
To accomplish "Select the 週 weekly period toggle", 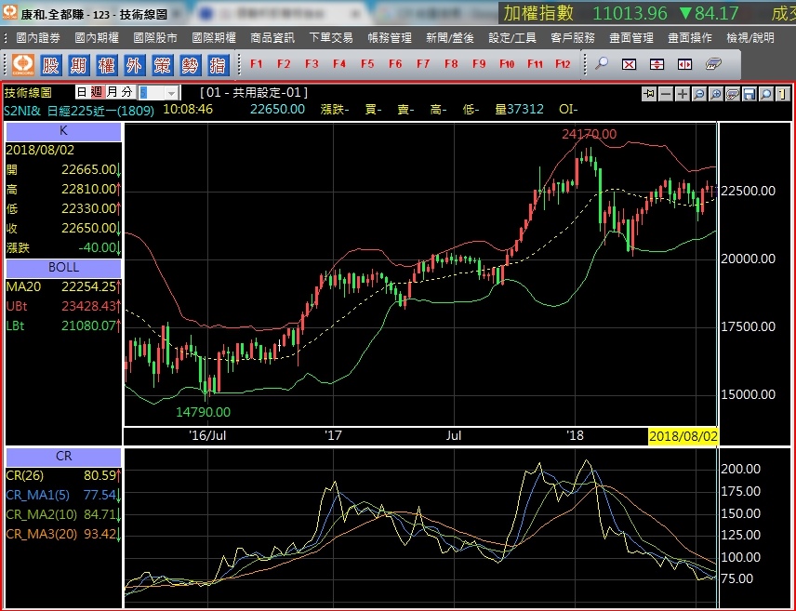I will pos(97,92).
